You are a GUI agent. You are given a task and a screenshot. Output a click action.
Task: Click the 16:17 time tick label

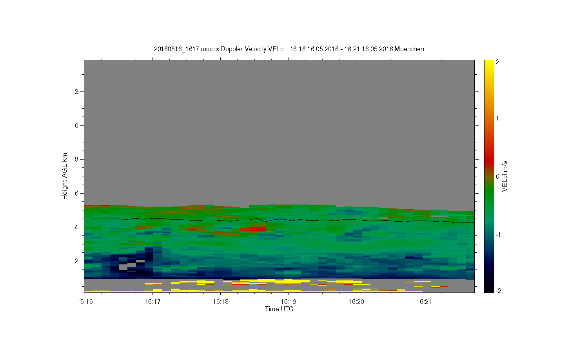(153, 302)
